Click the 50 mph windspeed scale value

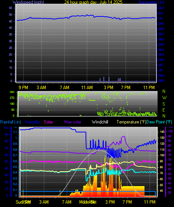click(10, 15)
